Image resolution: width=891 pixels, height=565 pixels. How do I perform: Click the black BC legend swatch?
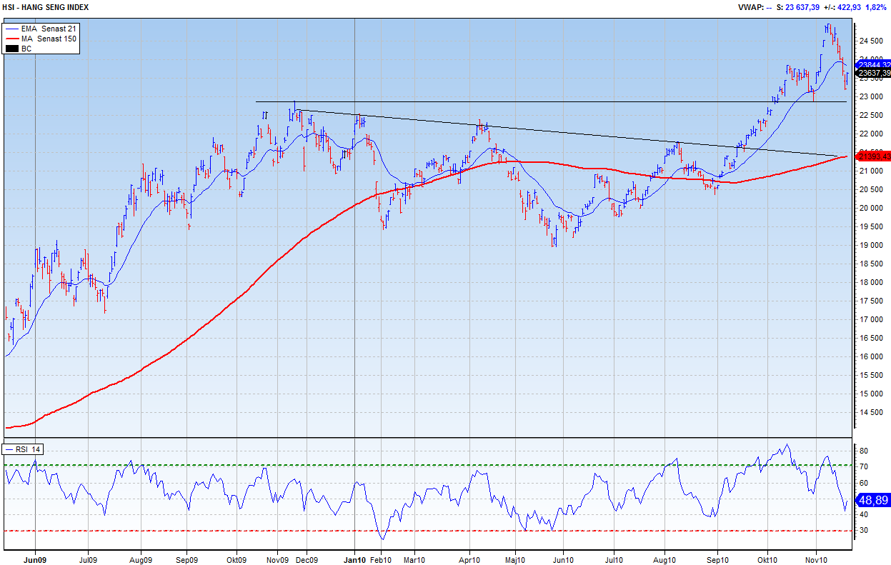pos(13,49)
